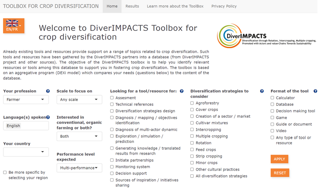
Task: Check Guide or document format
Action: click(272, 124)
